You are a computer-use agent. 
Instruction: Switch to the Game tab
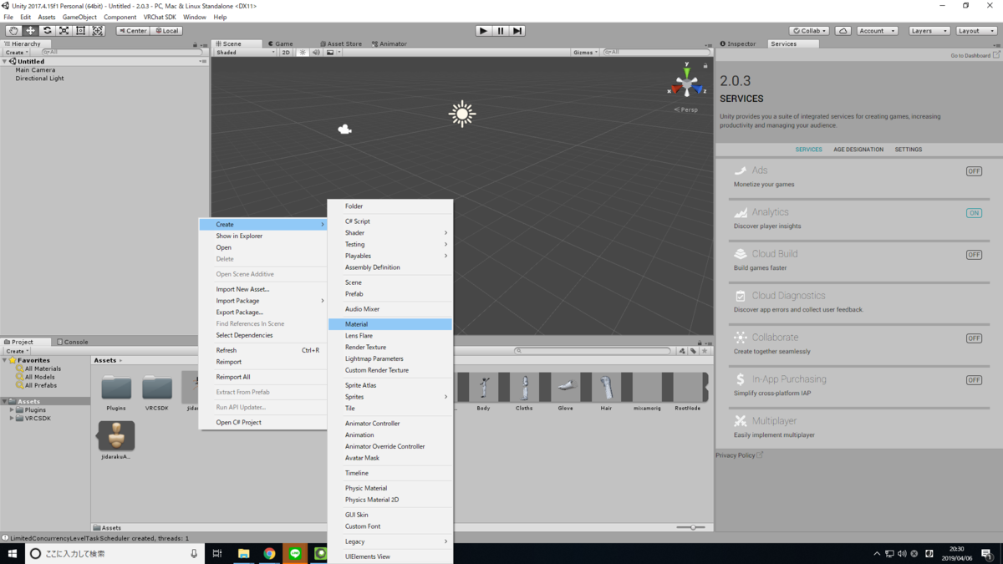(x=281, y=43)
